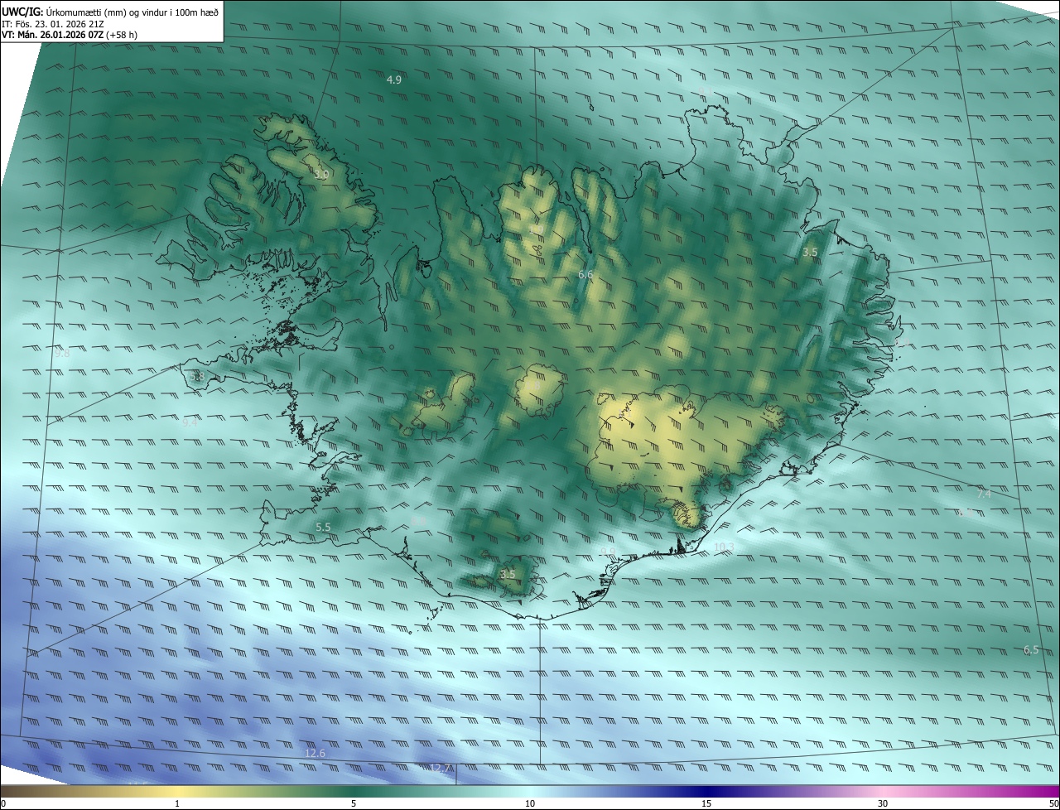
Task: Click the 10.3 value label on the map
Action: click(724, 547)
